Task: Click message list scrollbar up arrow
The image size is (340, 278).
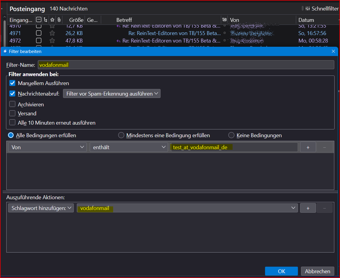Action: [x=4, y=17]
